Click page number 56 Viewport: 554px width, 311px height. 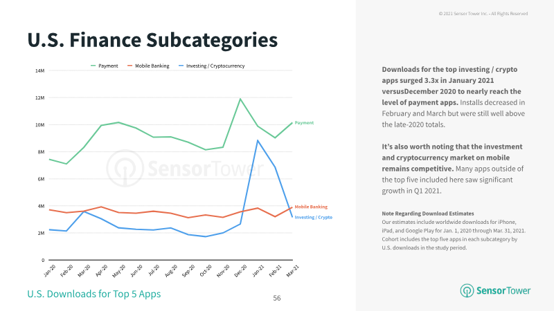[x=277, y=298]
